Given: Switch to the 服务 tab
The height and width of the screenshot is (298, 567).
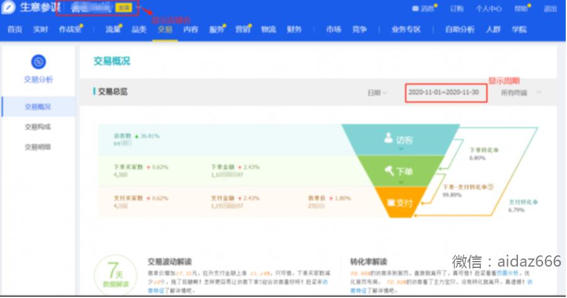Looking at the screenshot, I should (217, 29).
